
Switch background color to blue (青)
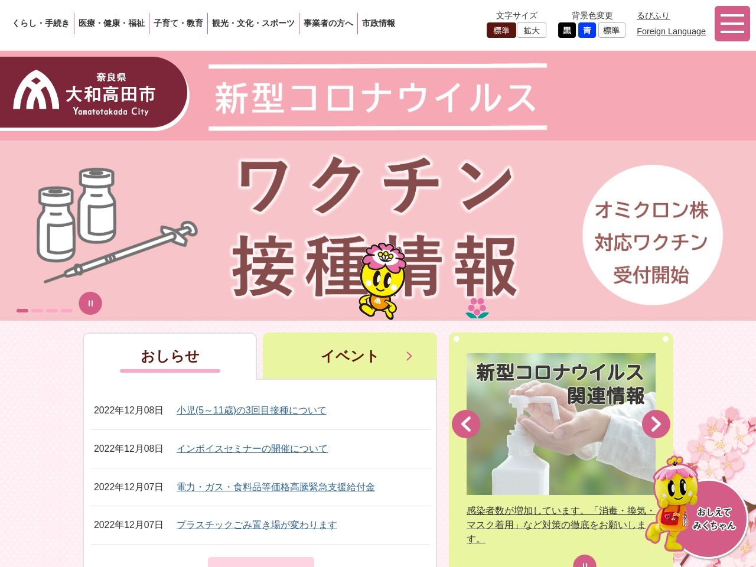pyautogui.click(x=587, y=30)
